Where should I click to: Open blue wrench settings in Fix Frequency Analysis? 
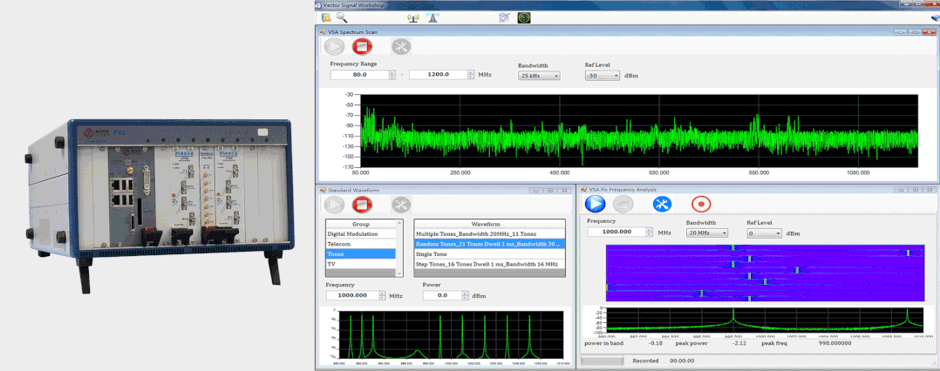662,204
